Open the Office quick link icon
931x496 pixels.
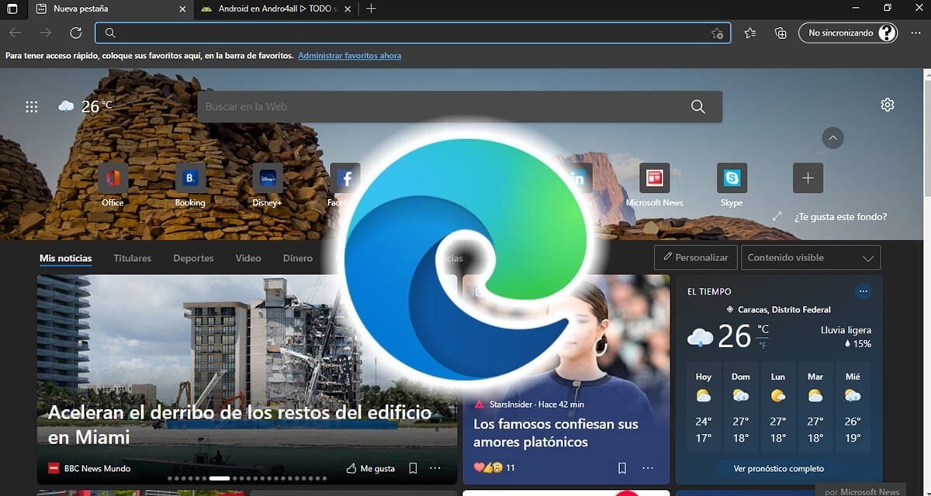pos(112,178)
